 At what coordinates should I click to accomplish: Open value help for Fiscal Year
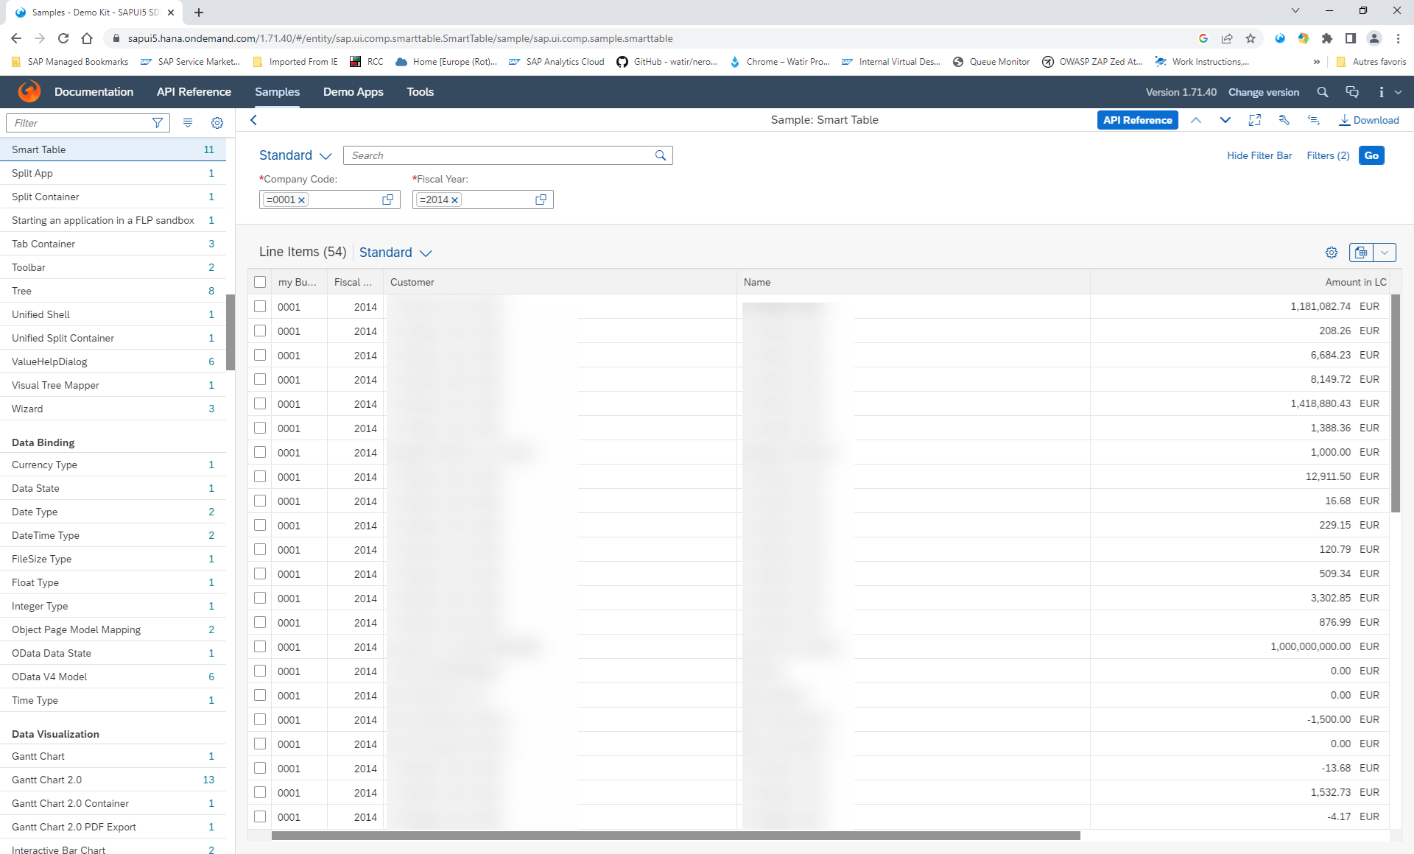(541, 200)
